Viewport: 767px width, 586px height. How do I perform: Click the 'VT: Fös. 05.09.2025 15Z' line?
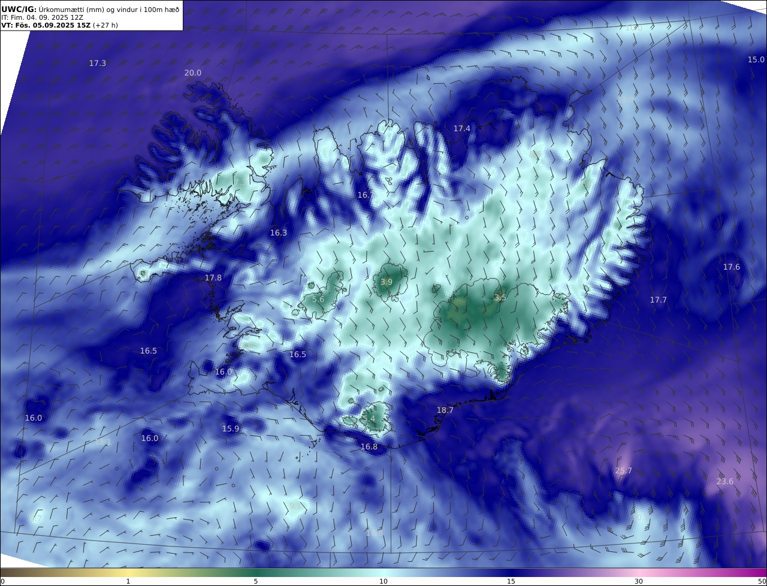[x=59, y=25]
